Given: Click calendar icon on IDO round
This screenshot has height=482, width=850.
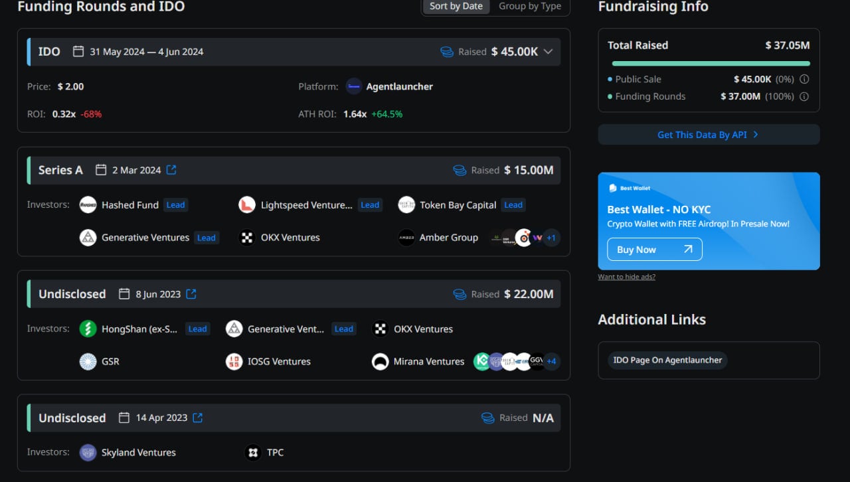Looking at the screenshot, I should 78,51.
